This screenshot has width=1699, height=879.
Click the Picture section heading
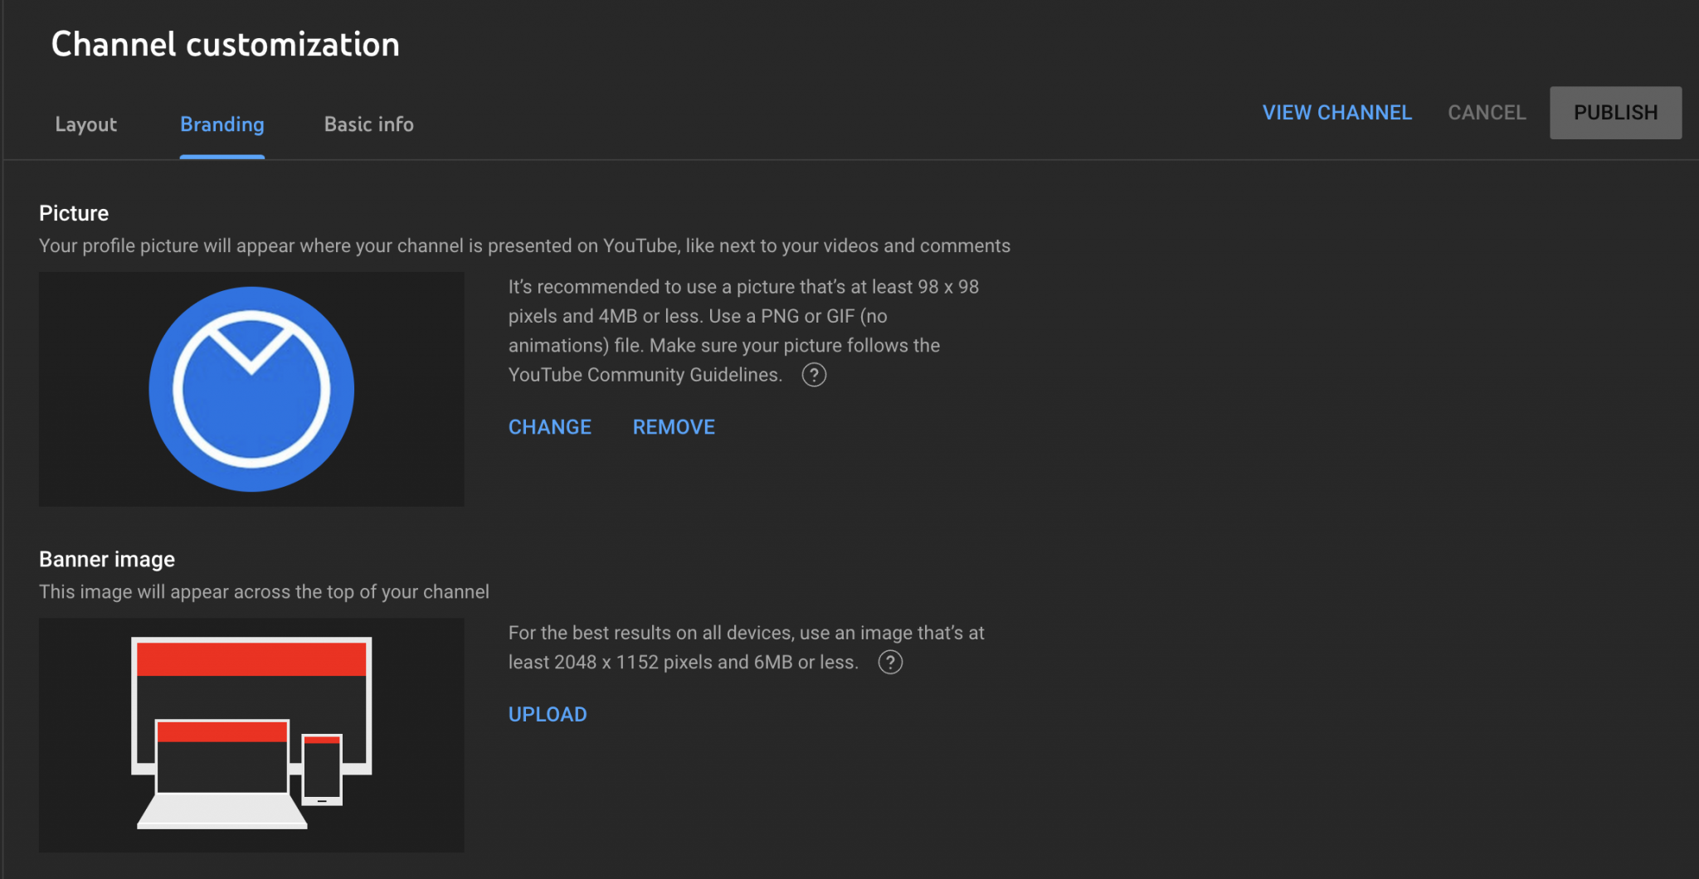pyautogui.click(x=74, y=213)
